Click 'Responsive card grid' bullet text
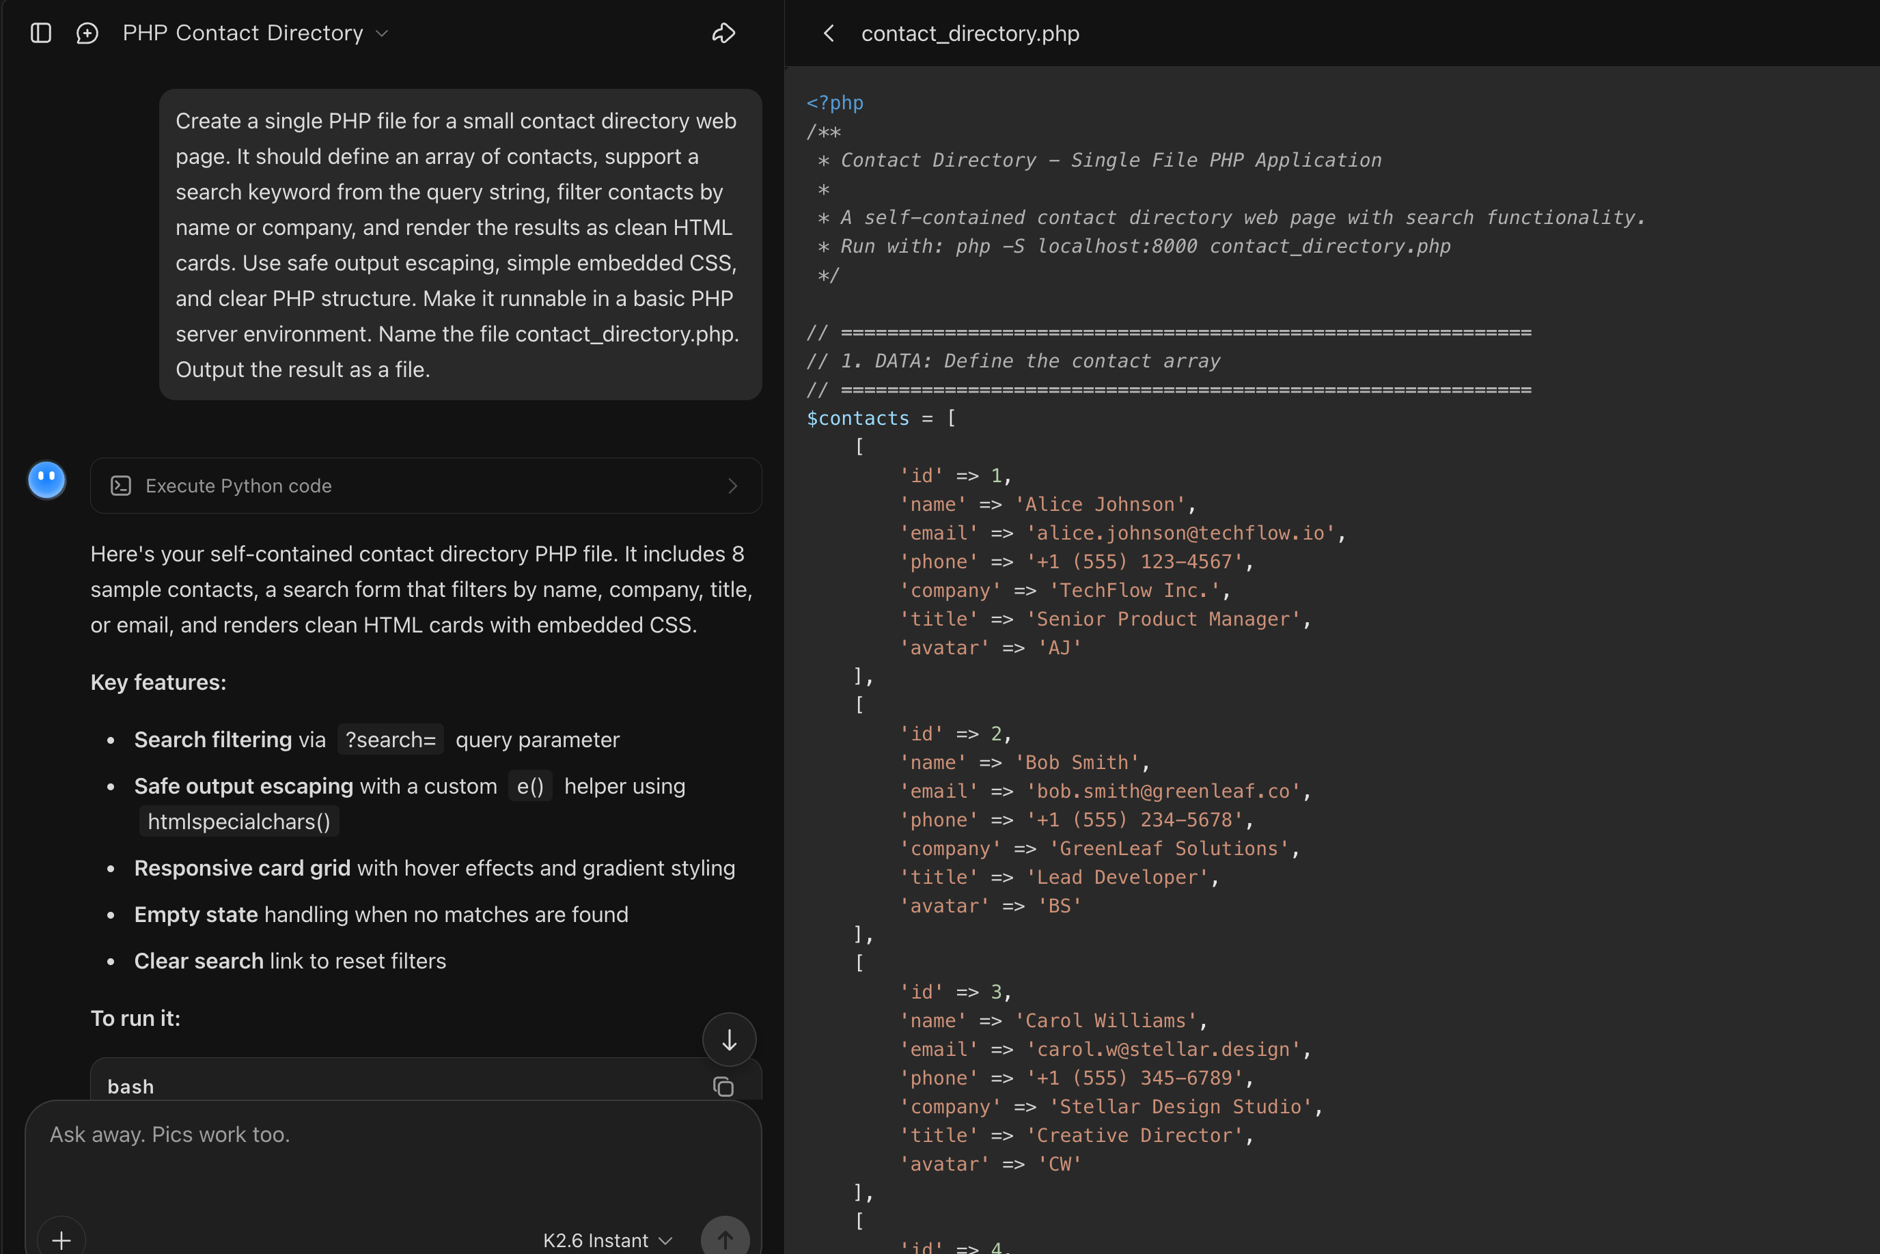Image resolution: width=1880 pixels, height=1254 pixels. coord(243,867)
